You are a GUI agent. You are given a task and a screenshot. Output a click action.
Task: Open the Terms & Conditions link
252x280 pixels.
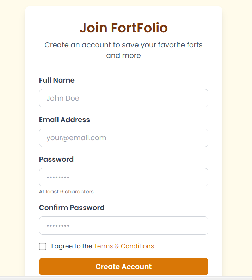click(124, 246)
